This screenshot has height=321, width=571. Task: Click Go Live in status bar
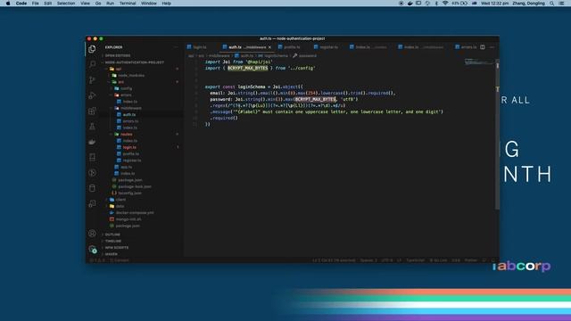[x=438, y=260]
